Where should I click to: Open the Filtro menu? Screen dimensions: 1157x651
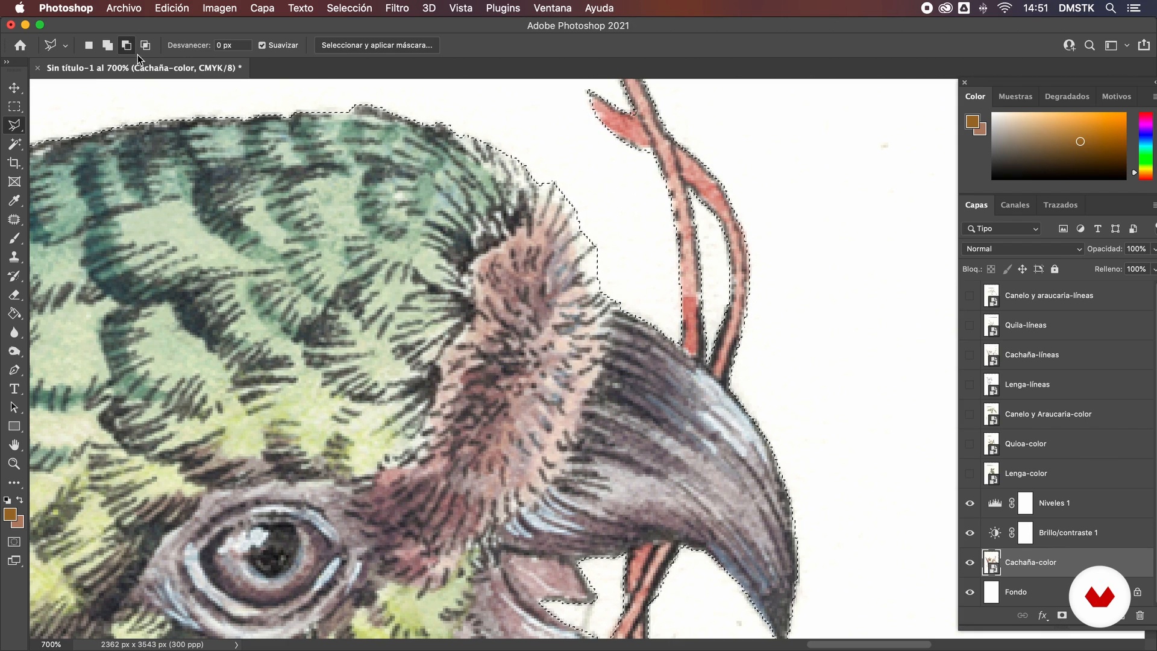397,8
